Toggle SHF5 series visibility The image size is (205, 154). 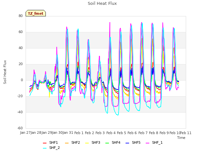(x=136, y=142)
